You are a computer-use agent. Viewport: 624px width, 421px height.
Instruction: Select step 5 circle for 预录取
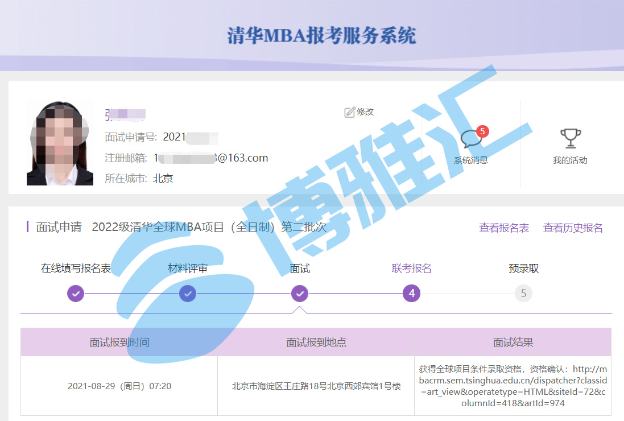pyautogui.click(x=524, y=294)
